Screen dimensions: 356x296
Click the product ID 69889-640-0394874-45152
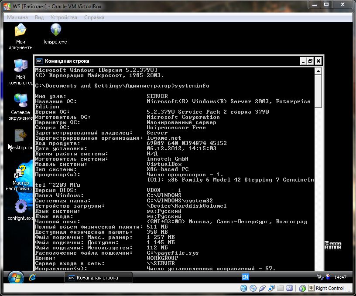[x=187, y=143]
